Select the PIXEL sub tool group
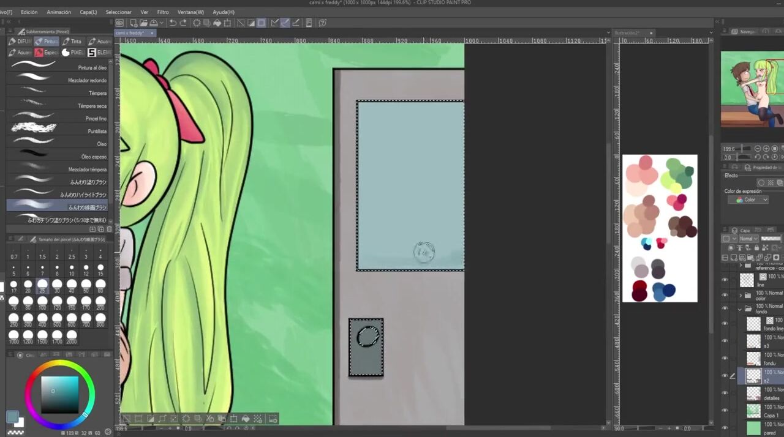The height and width of the screenshot is (437, 784). tap(73, 53)
